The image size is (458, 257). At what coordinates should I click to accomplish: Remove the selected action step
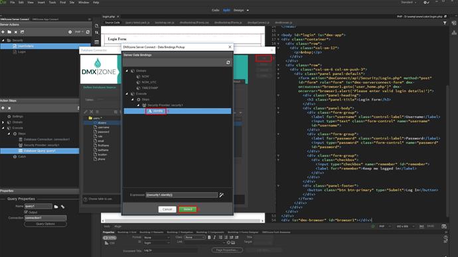point(9,108)
